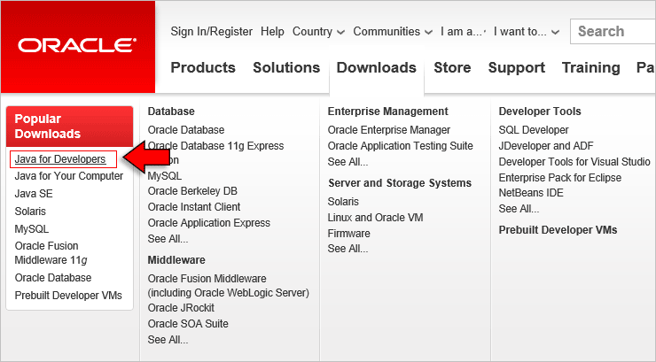656x362 pixels.
Task: Choose MySQL in the Database column
Action: [164, 176]
